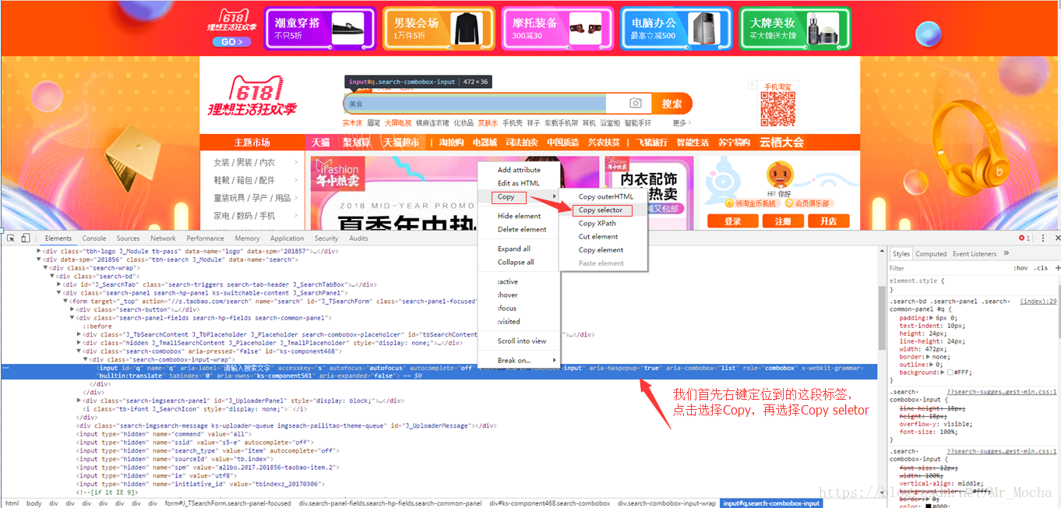Toggle the device toolbar icon

pos(26,238)
